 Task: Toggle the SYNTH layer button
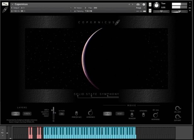pyautogui.click(x=27, y=114)
